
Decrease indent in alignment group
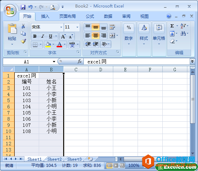coord(88,44)
